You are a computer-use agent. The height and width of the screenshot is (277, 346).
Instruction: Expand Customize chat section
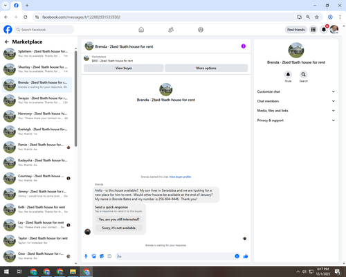click(x=296, y=91)
